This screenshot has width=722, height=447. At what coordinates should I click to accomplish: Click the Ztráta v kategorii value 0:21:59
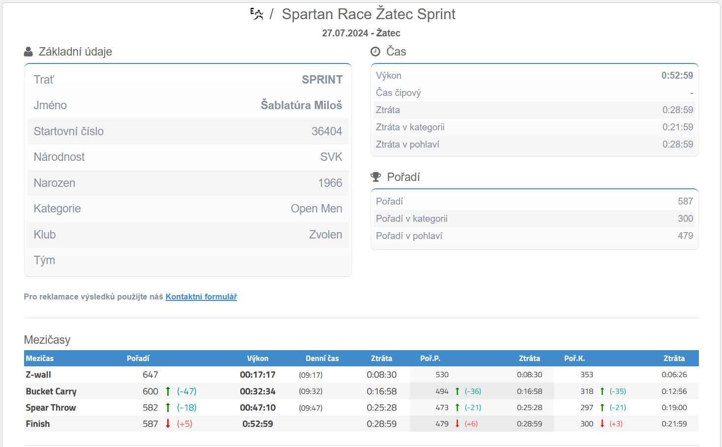(x=678, y=127)
